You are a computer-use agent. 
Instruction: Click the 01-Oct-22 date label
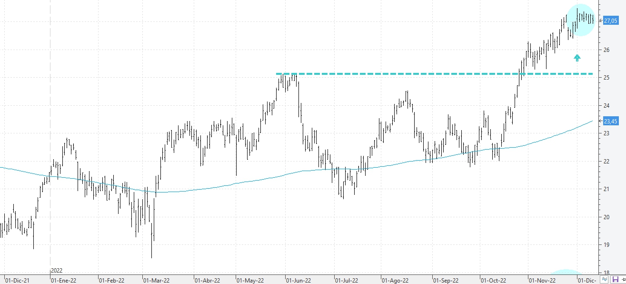point(493,281)
